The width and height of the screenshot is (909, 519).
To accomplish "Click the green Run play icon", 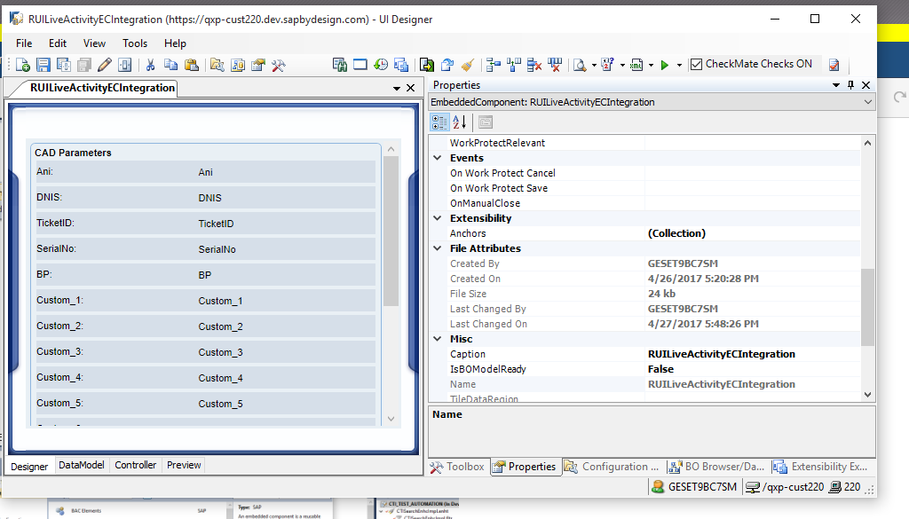I will click(x=664, y=65).
